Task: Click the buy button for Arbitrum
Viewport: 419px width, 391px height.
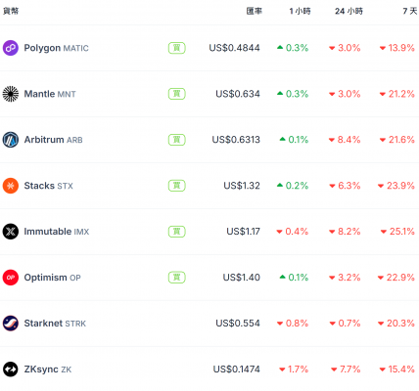Action: tap(177, 140)
